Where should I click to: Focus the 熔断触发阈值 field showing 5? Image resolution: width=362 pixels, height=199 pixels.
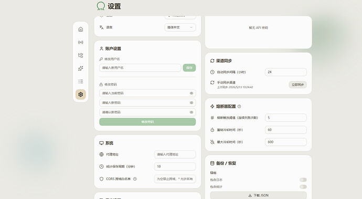pyautogui.click(x=286, y=118)
